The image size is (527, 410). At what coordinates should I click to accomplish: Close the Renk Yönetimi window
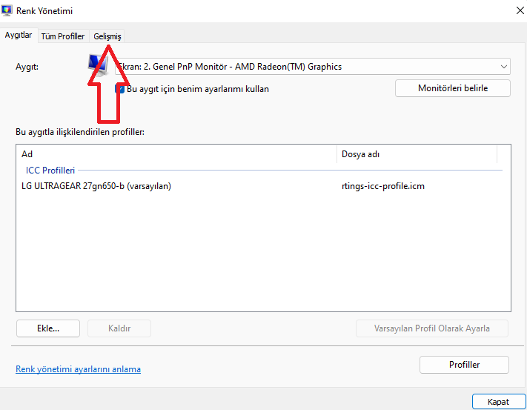click(520, 11)
